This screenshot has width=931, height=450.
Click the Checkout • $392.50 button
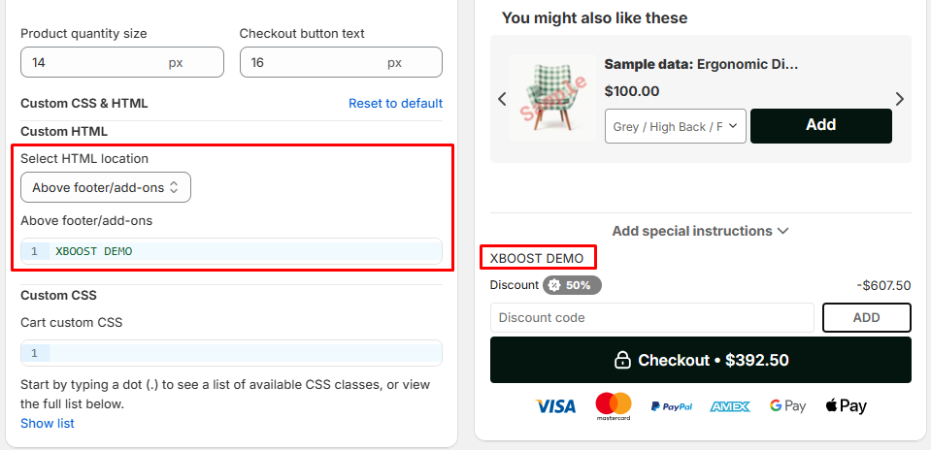coord(700,360)
